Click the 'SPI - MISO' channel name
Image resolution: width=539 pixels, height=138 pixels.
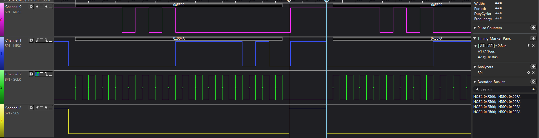coord(13,46)
